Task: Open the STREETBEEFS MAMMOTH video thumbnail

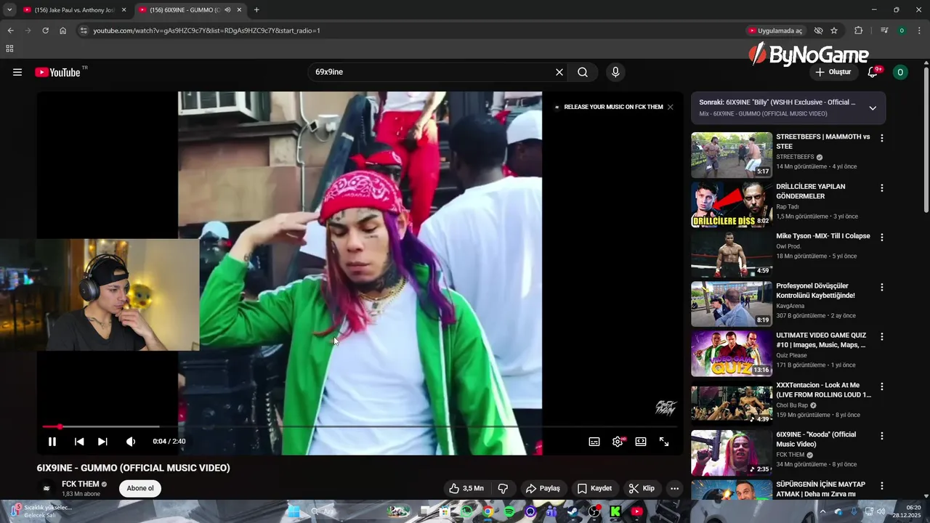Action: click(732, 155)
